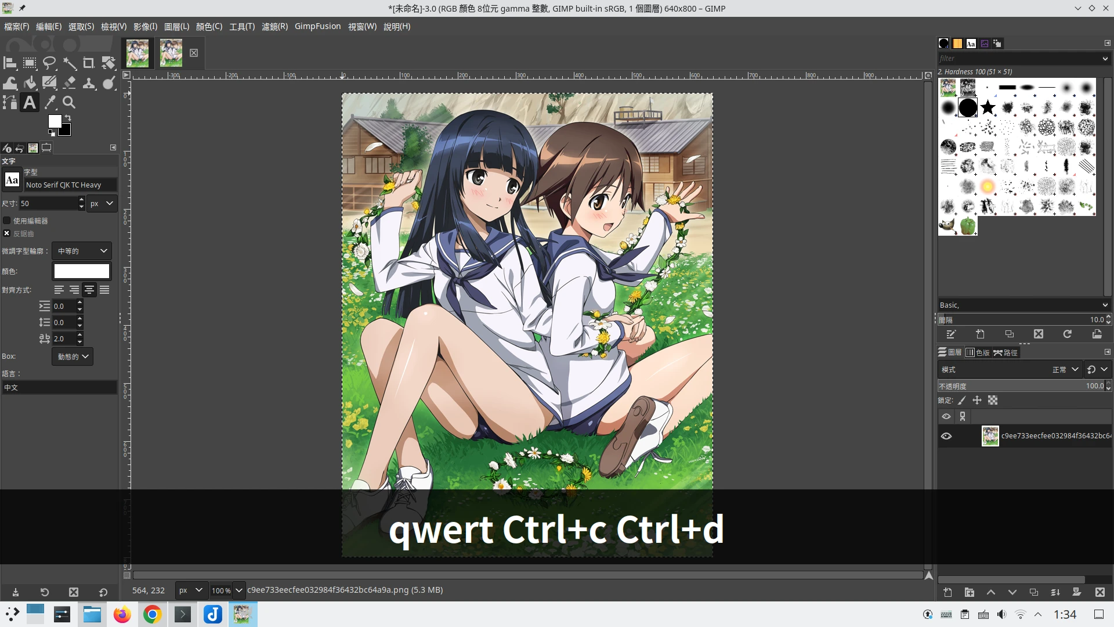1114x627 pixels.
Task: Switch to the 路徑 paths tab
Action: point(1006,352)
